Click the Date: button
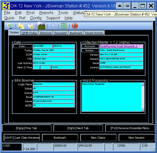 (x=22, y=46)
